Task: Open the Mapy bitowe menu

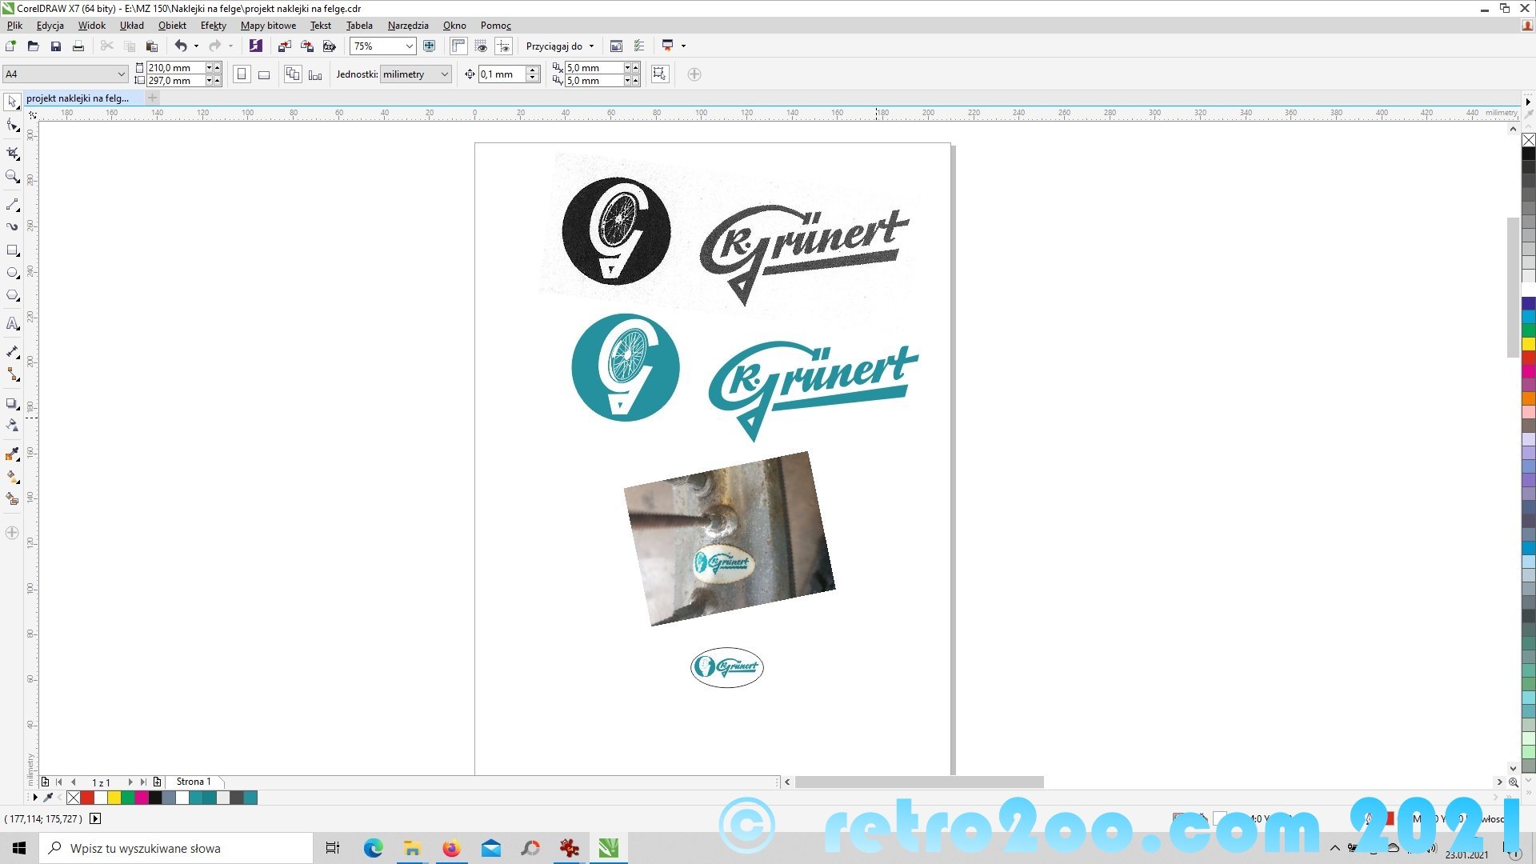Action: pos(268,26)
